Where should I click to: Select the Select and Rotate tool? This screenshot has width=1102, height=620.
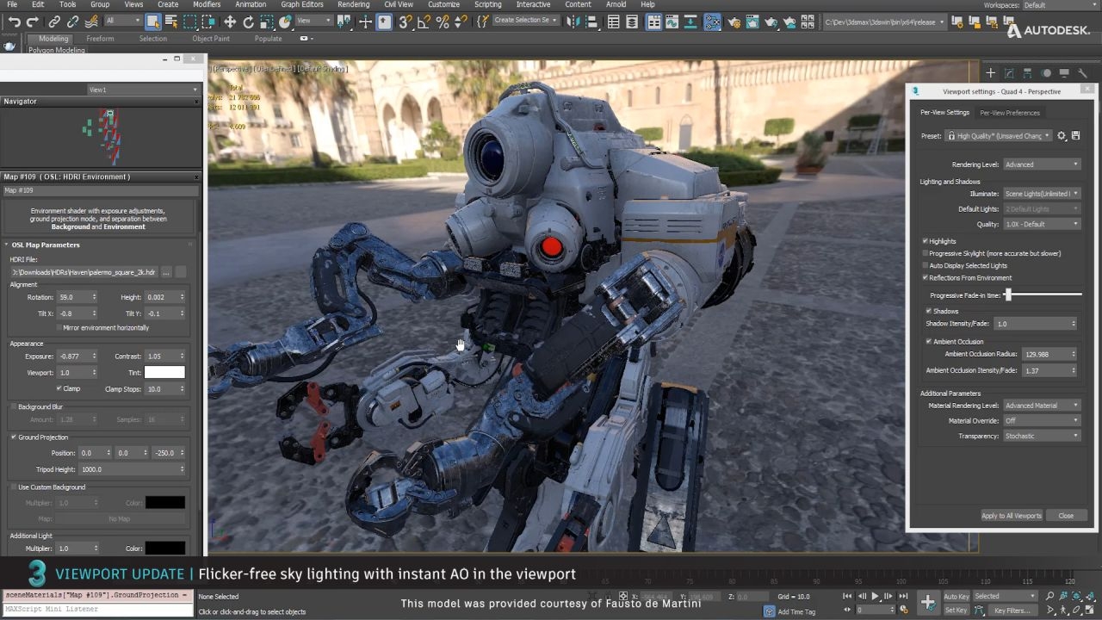[x=250, y=22]
